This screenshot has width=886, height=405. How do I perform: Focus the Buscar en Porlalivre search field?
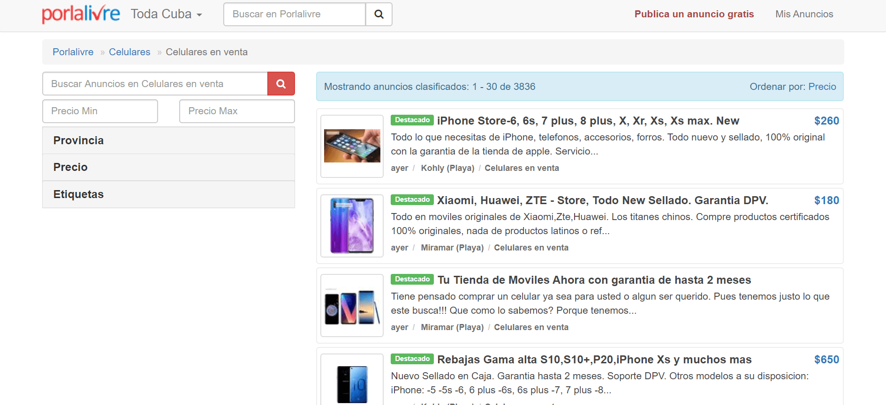[295, 14]
